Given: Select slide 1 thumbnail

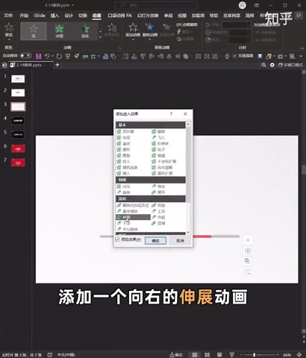Looking at the screenshot, I should (x=18, y=79).
